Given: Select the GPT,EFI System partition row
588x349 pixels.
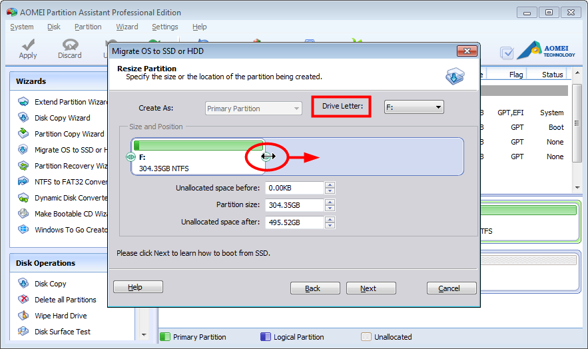Looking at the screenshot, I should pyautogui.click(x=525, y=113).
